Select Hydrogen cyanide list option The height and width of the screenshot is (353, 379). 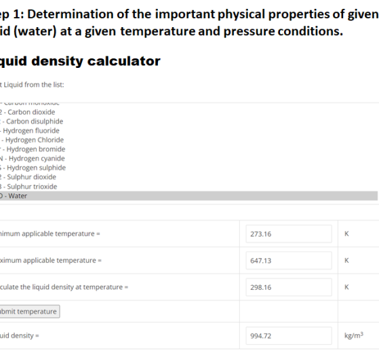coord(188,158)
